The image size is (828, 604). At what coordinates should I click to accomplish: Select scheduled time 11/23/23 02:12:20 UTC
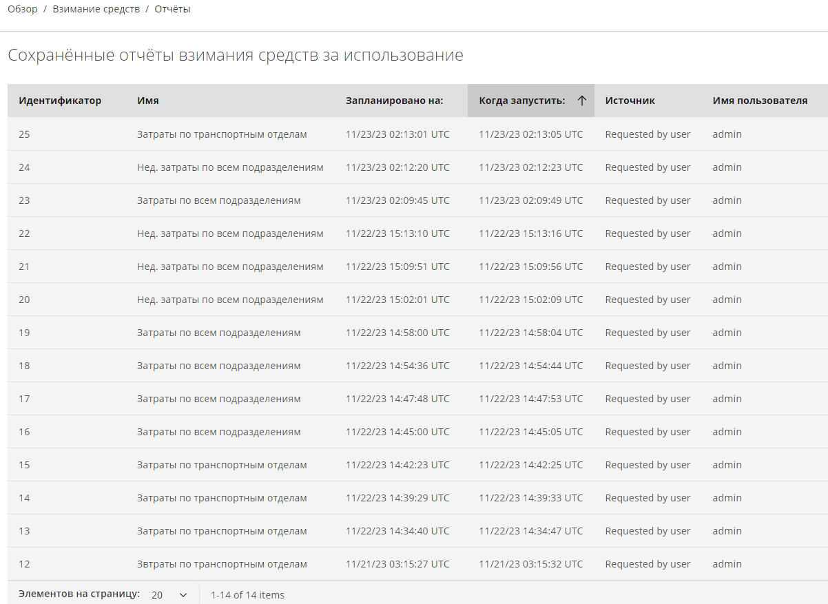click(397, 167)
